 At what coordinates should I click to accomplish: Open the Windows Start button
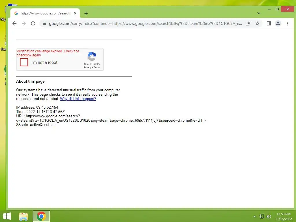point(7,216)
